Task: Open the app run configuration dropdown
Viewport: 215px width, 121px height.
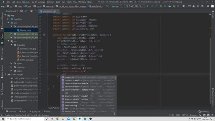Action: point(117,6)
